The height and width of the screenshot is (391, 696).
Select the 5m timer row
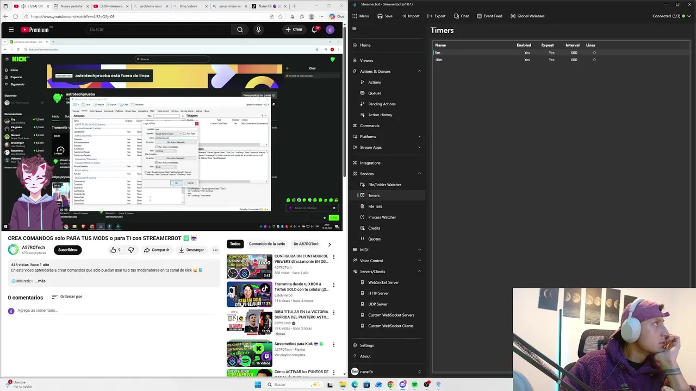[561, 53]
